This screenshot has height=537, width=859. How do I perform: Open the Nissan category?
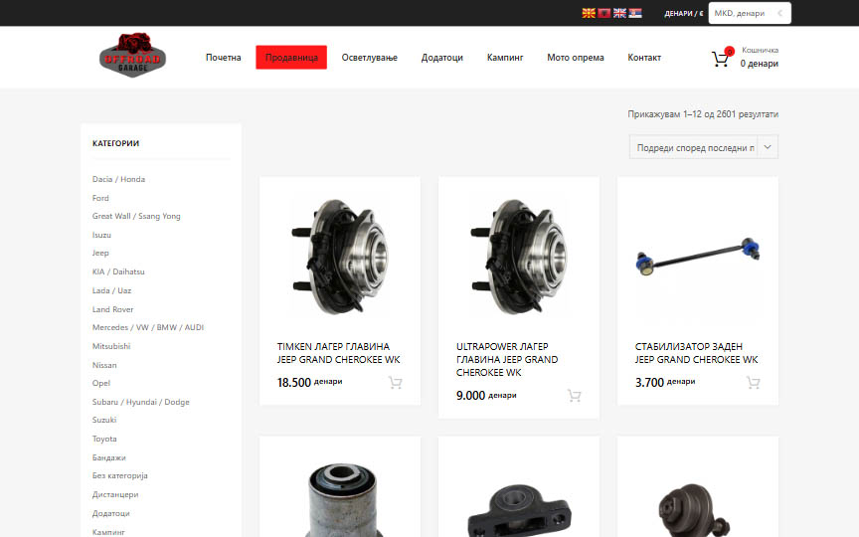click(x=104, y=365)
